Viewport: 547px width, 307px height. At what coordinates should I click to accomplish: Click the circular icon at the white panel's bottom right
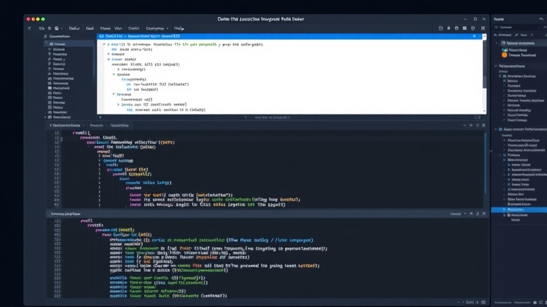(x=479, y=118)
